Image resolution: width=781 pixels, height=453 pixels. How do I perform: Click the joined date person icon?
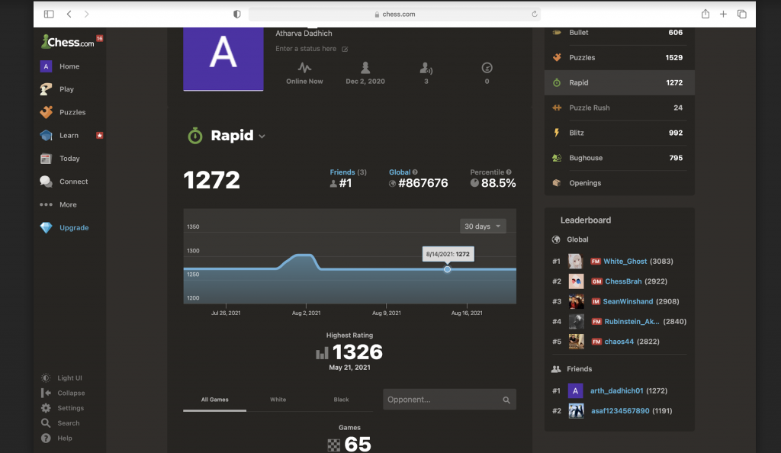(x=365, y=67)
